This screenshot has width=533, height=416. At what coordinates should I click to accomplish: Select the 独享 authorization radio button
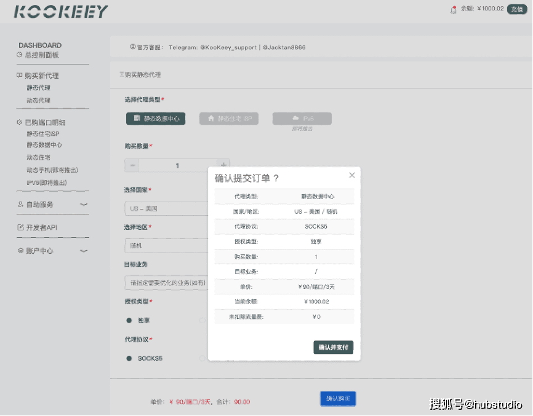[128, 320]
